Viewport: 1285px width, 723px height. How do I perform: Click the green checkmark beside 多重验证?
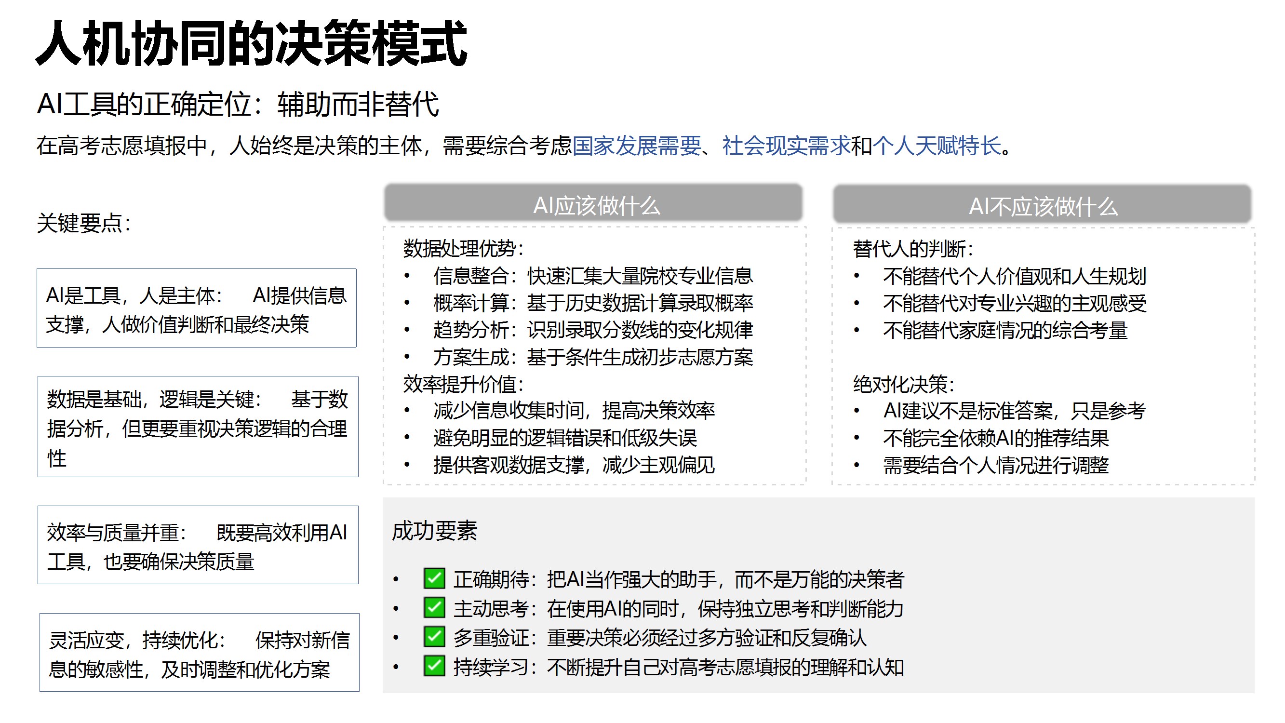point(434,637)
